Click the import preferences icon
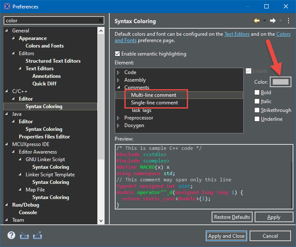This screenshot has width=296, height=247. 24,235
